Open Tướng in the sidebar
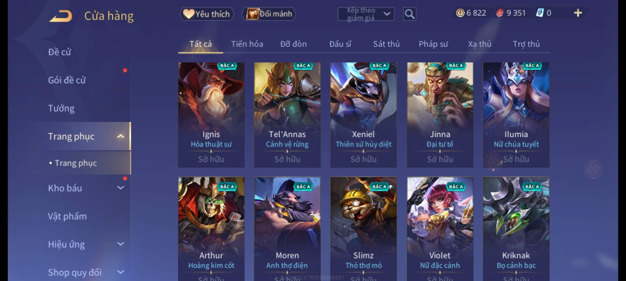The image size is (626, 281). point(61,108)
